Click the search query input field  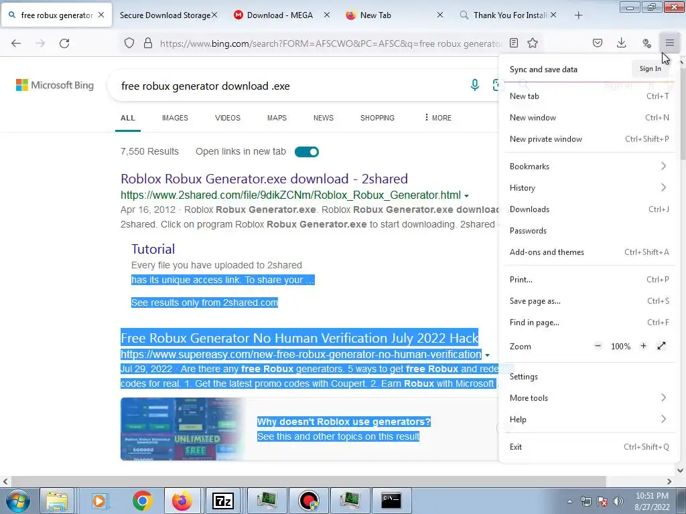coord(289,86)
